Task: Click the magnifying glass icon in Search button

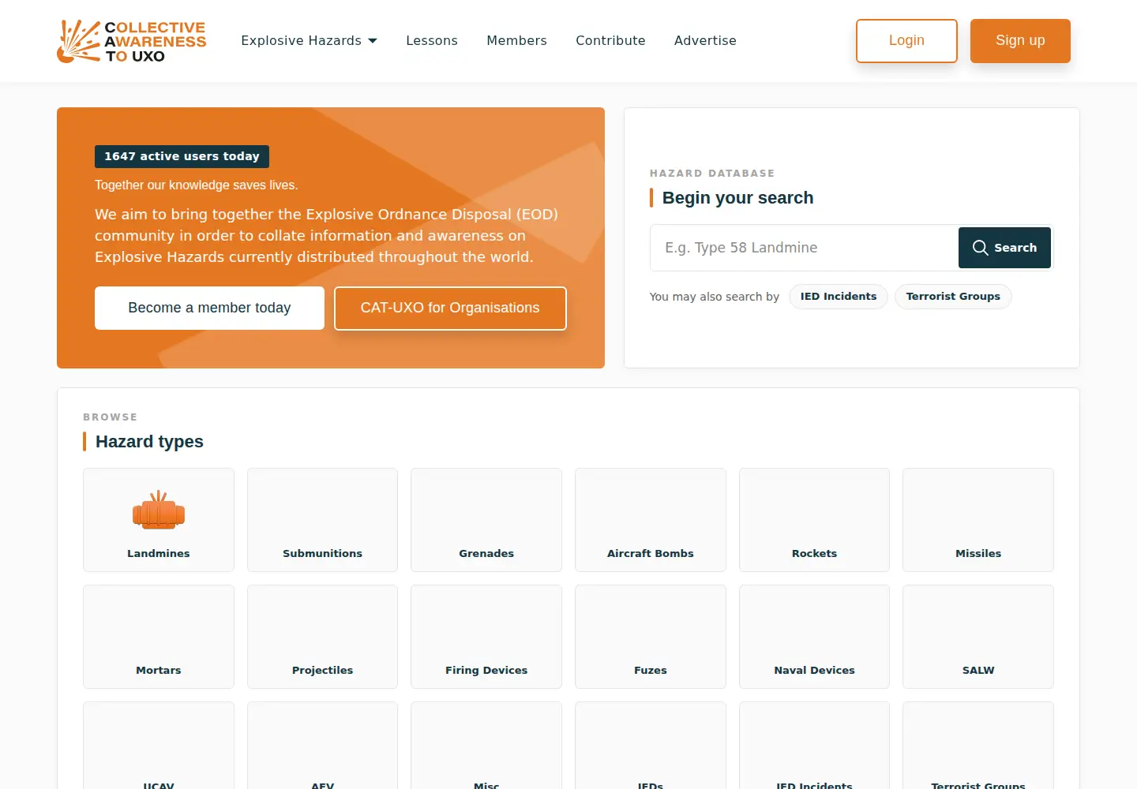Action: tap(980, 248)
